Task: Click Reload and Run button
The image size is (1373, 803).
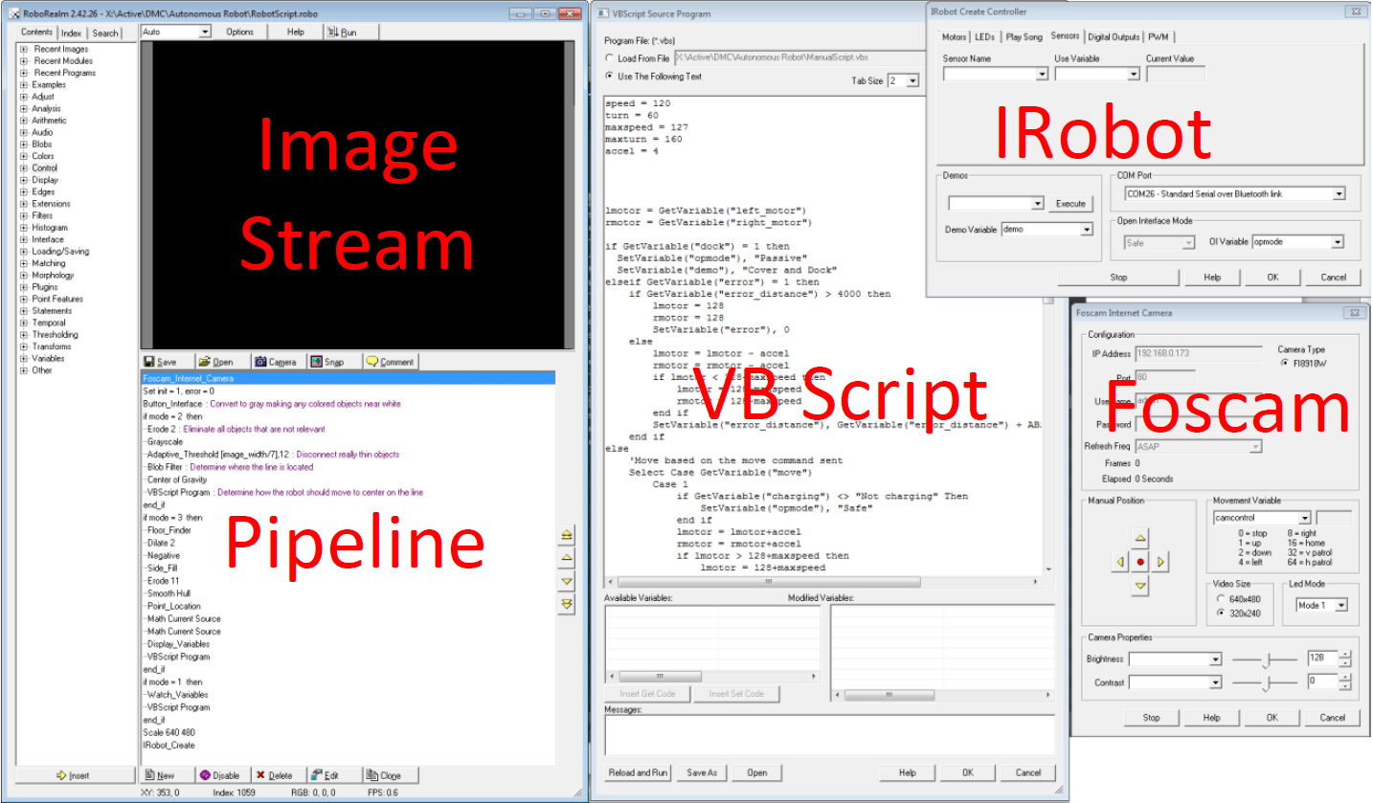Action: pos(638,772)
